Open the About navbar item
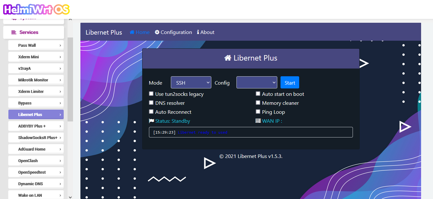The image size is (433, 199). point(206,32)
